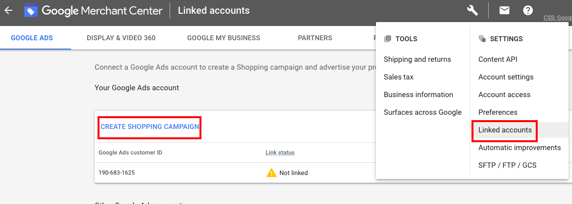
Task: Open the mail notifications icon
Action: (x=504, y=10)
